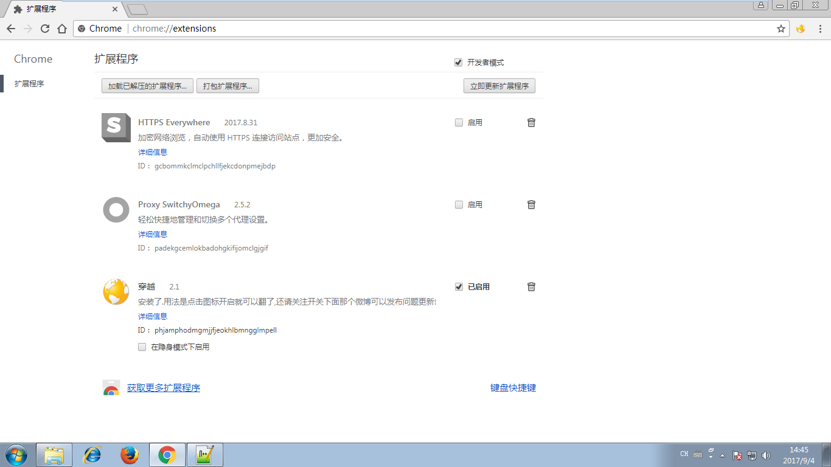Open 详细信息 for HTTPS Everywhere
The height and width of the screenshot is (467, 831).
point(153,152)
